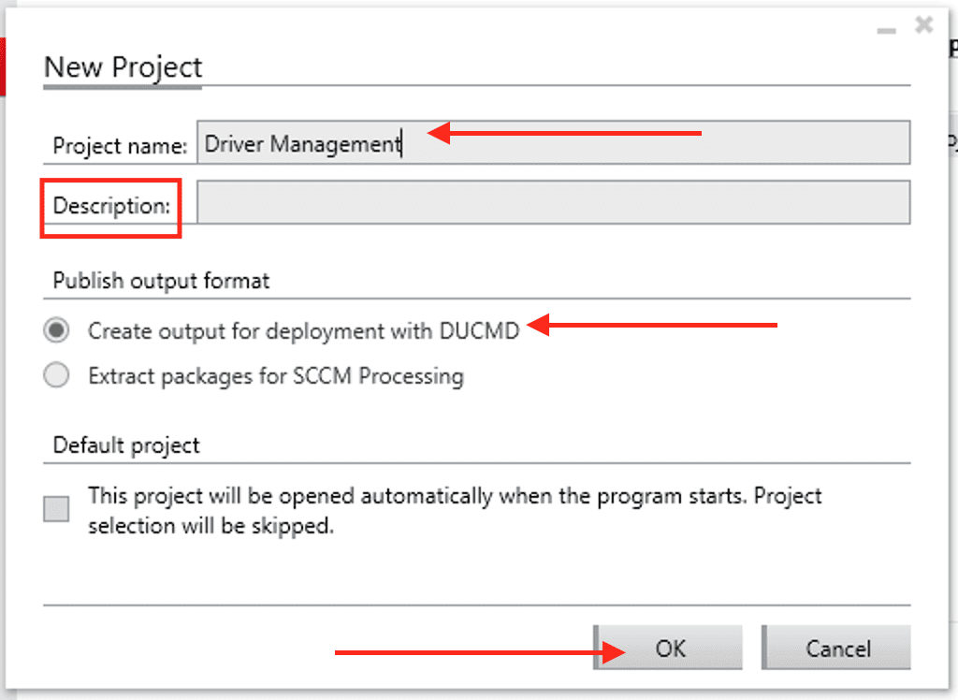Click 'Extract packages for SCCM Processing' text
This screenshot has width=958, height=700.
(276, 377)
